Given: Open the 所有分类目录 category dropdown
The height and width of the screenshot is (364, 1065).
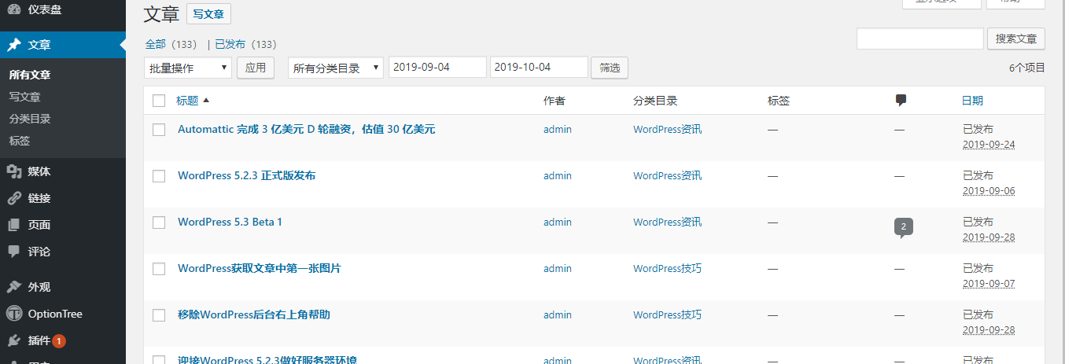Looking at the screenshot, I should (336, 68).
